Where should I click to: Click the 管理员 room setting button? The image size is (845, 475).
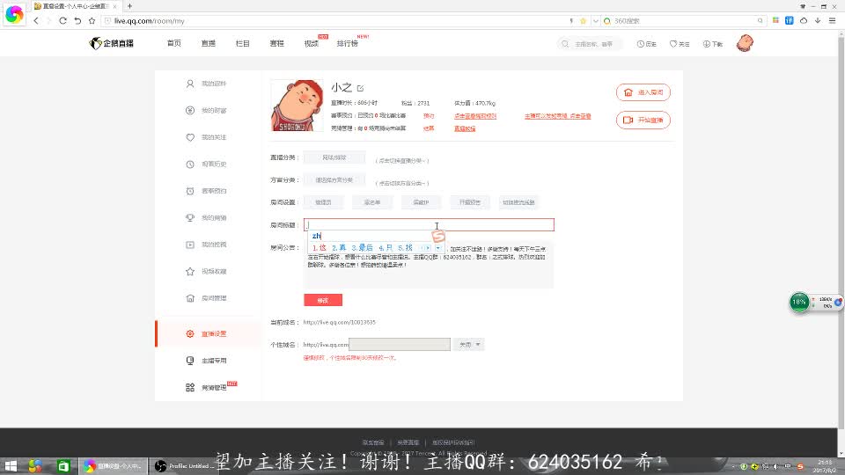coord(322,202)
